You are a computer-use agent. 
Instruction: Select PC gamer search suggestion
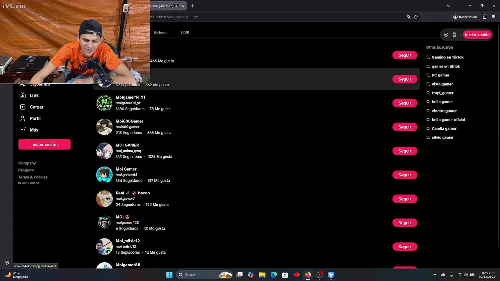pyautogui.click(x=440, y=75)
